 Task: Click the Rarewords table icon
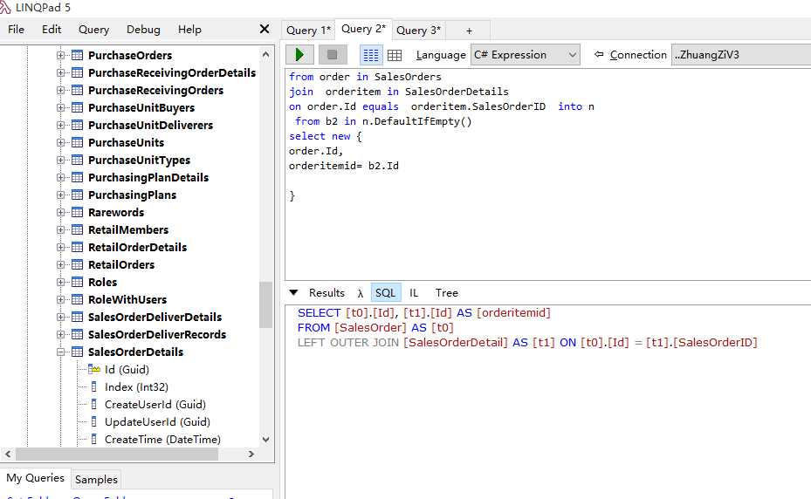(x=77, y=213)
